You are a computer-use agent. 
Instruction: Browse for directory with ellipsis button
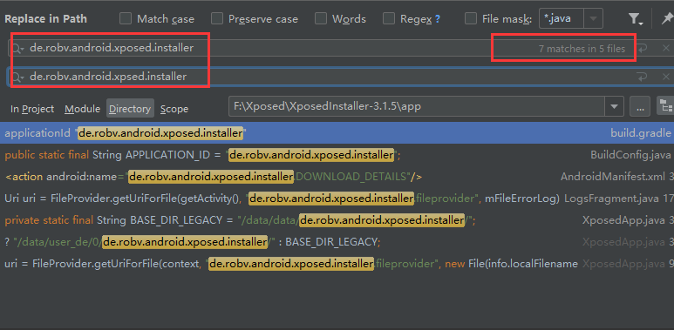[x=640, y=106]
